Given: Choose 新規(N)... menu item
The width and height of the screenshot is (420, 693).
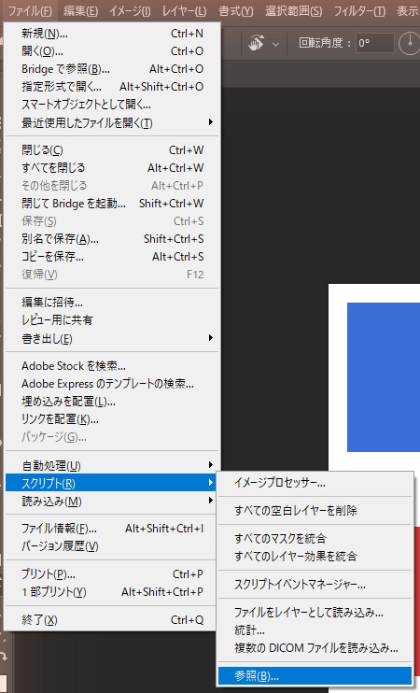Looking at the screenshot, I should pyautogui.click(x=112, y=33).
